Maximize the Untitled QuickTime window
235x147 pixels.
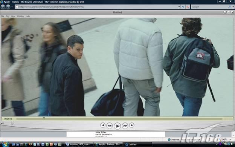tap(229, 12)
